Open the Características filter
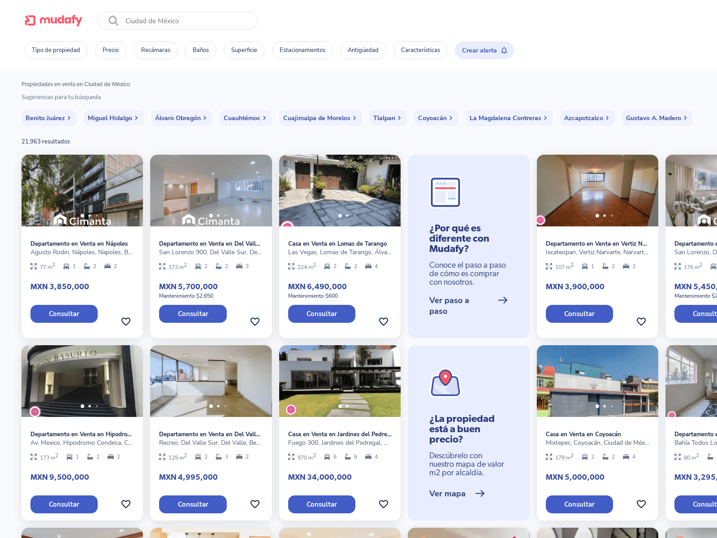The height and width of the screenshot is (538, 717). [420, 50]
